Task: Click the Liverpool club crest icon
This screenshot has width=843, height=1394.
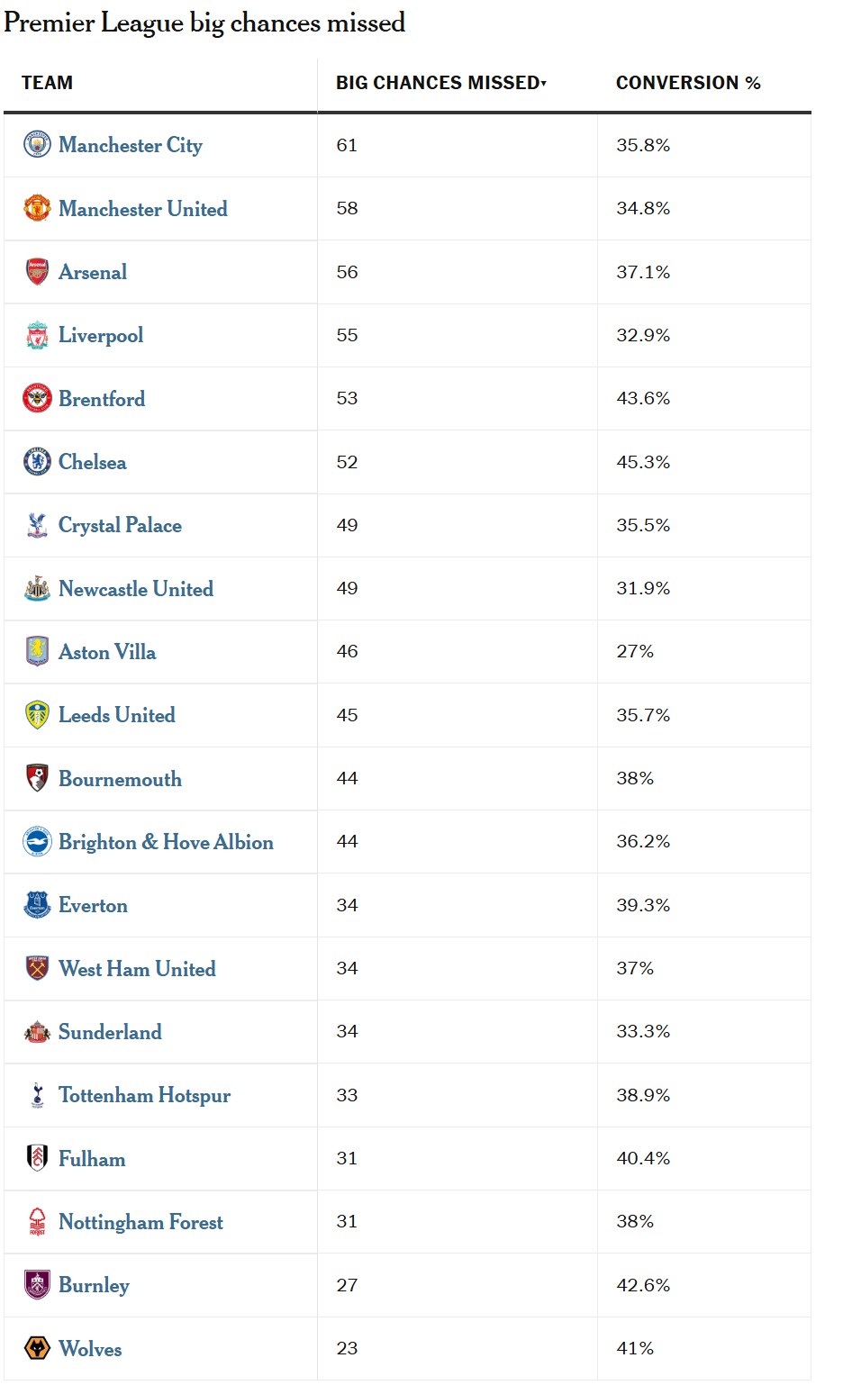Action: pyautogui.click(x=37, y=335)
